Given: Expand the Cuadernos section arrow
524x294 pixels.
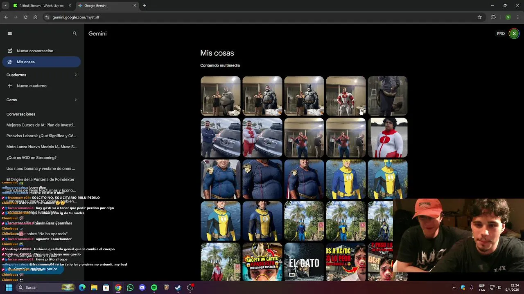Looking at the screenshot, I should coord(76,75).
